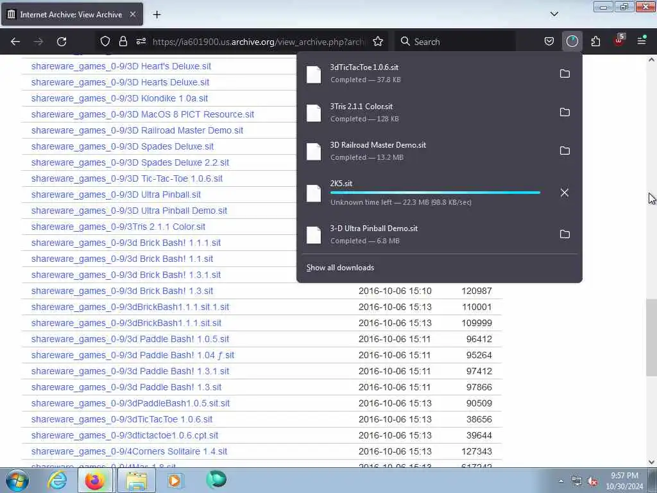Open link 3d Brick Bash! 1.3.1.sit
The height and width of the screenshot is (493, 657).
pos(126,275)
